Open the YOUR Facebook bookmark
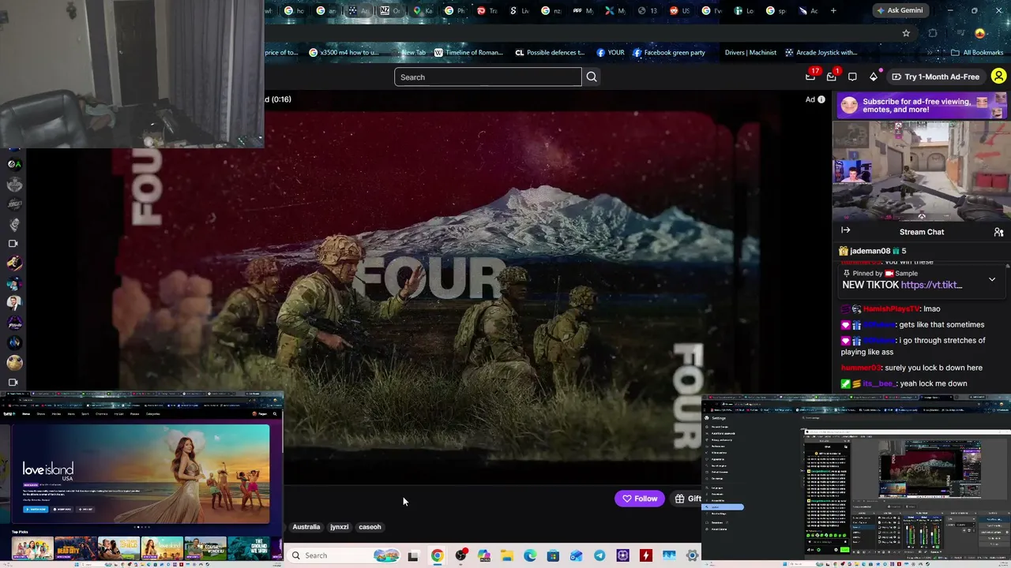 point(610,53)
